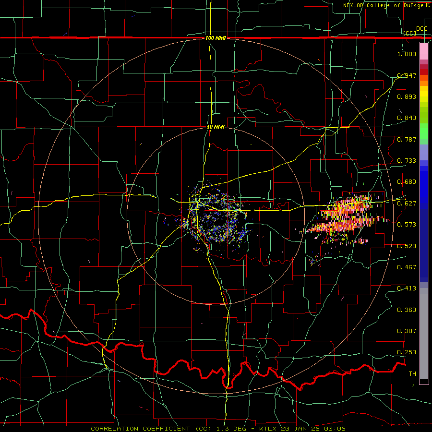Viewport: 432px width, 432px height.
Task: Click the 0.627 scale value
Action: point(407,204)
